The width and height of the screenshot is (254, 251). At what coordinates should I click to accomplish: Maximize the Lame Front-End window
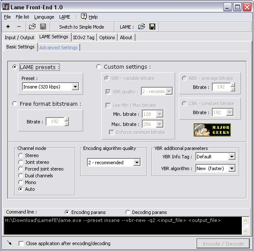point(237,7)
